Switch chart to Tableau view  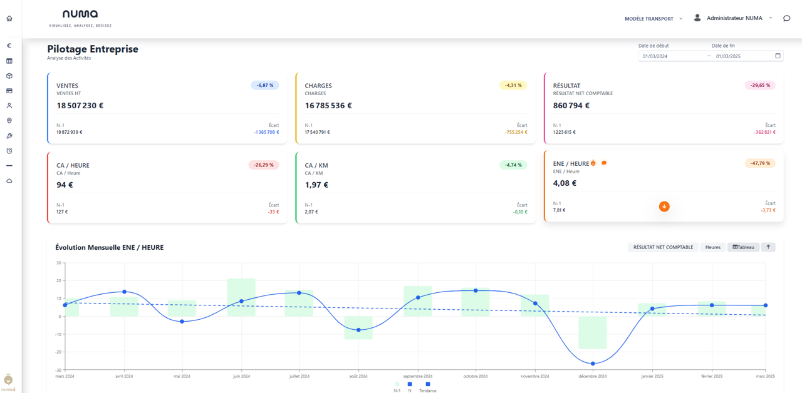pyautogui.click(x=743, y=247)
